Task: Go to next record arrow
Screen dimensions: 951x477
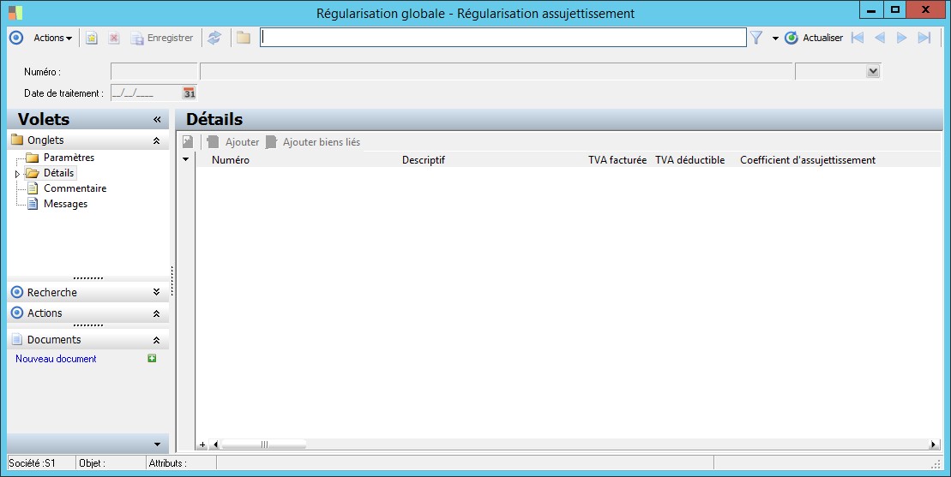Action: (x=901, y=38)
